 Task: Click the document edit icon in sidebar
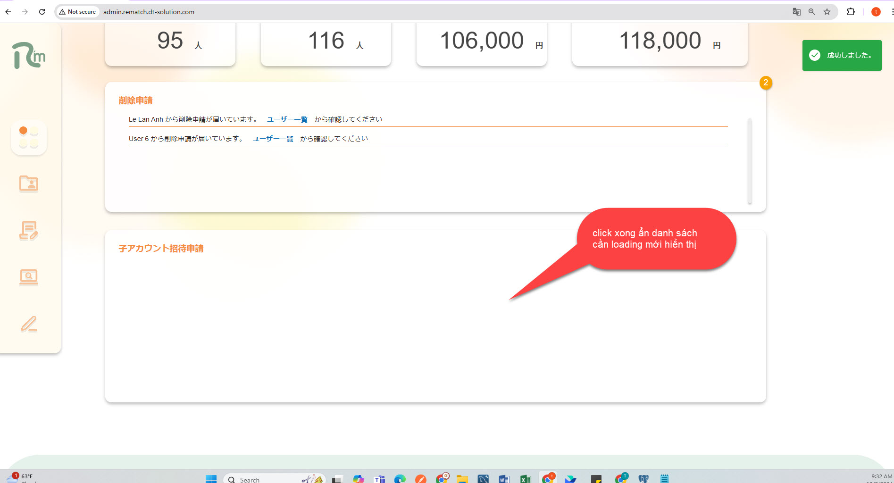tap(29, 231)
